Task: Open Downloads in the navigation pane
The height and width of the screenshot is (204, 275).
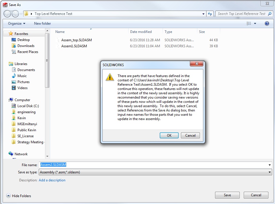Action: (26, 46)
